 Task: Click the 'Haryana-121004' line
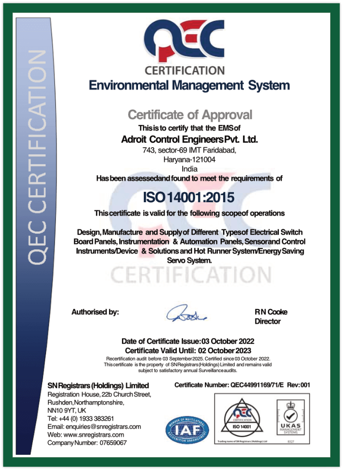pos(189,160)
